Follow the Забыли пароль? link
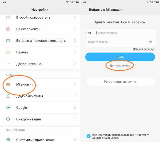The width and height of the screenshot is (160, 142). pyautogui.click(x=143, y=49)
